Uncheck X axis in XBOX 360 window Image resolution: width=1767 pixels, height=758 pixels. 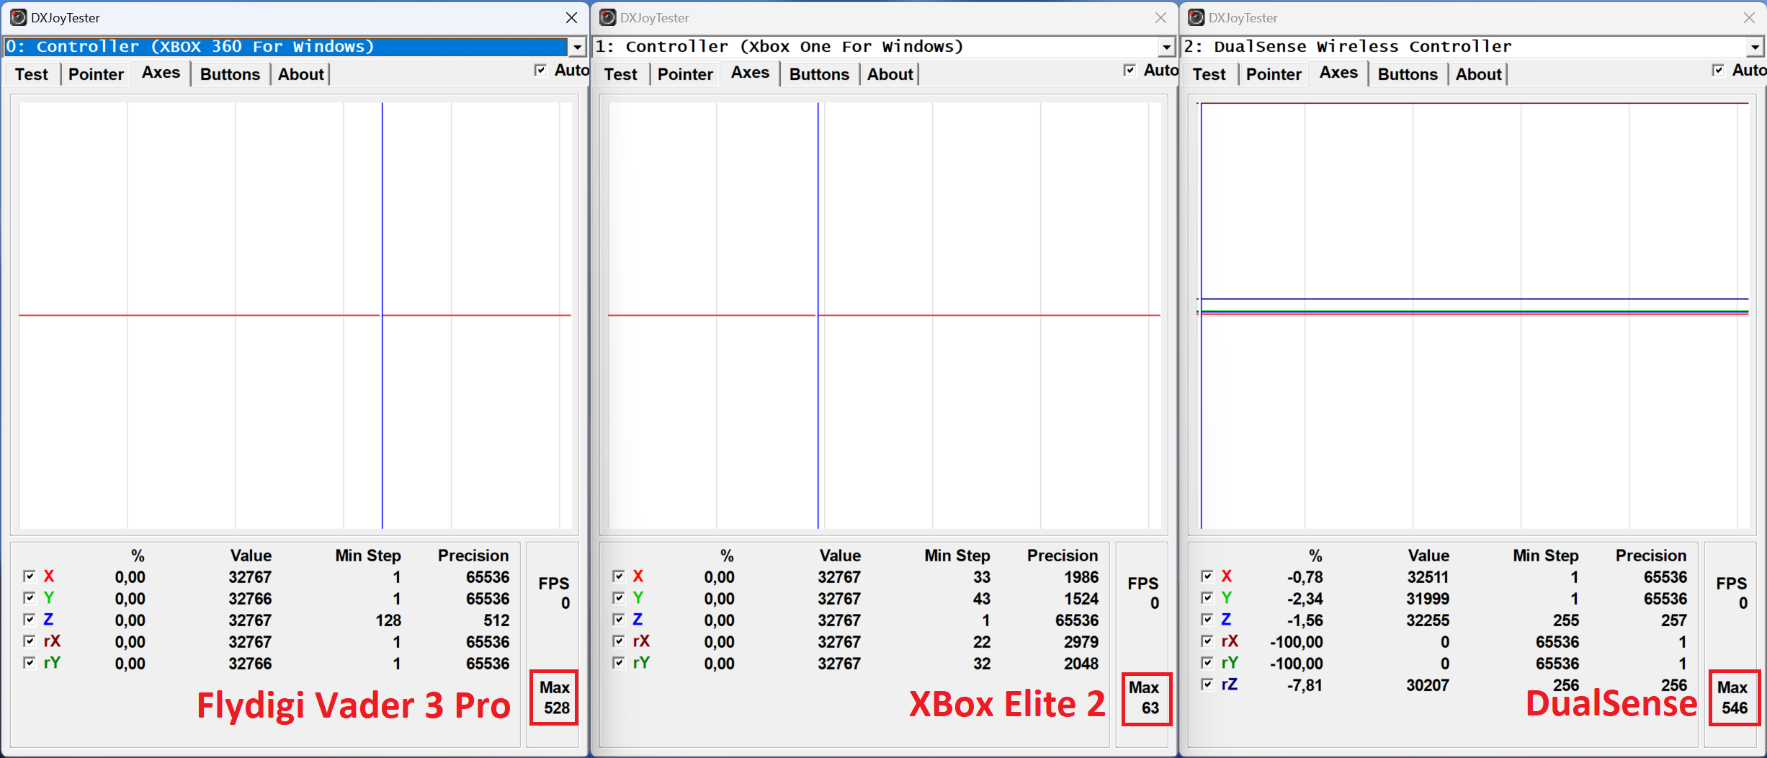click(29, 576)
